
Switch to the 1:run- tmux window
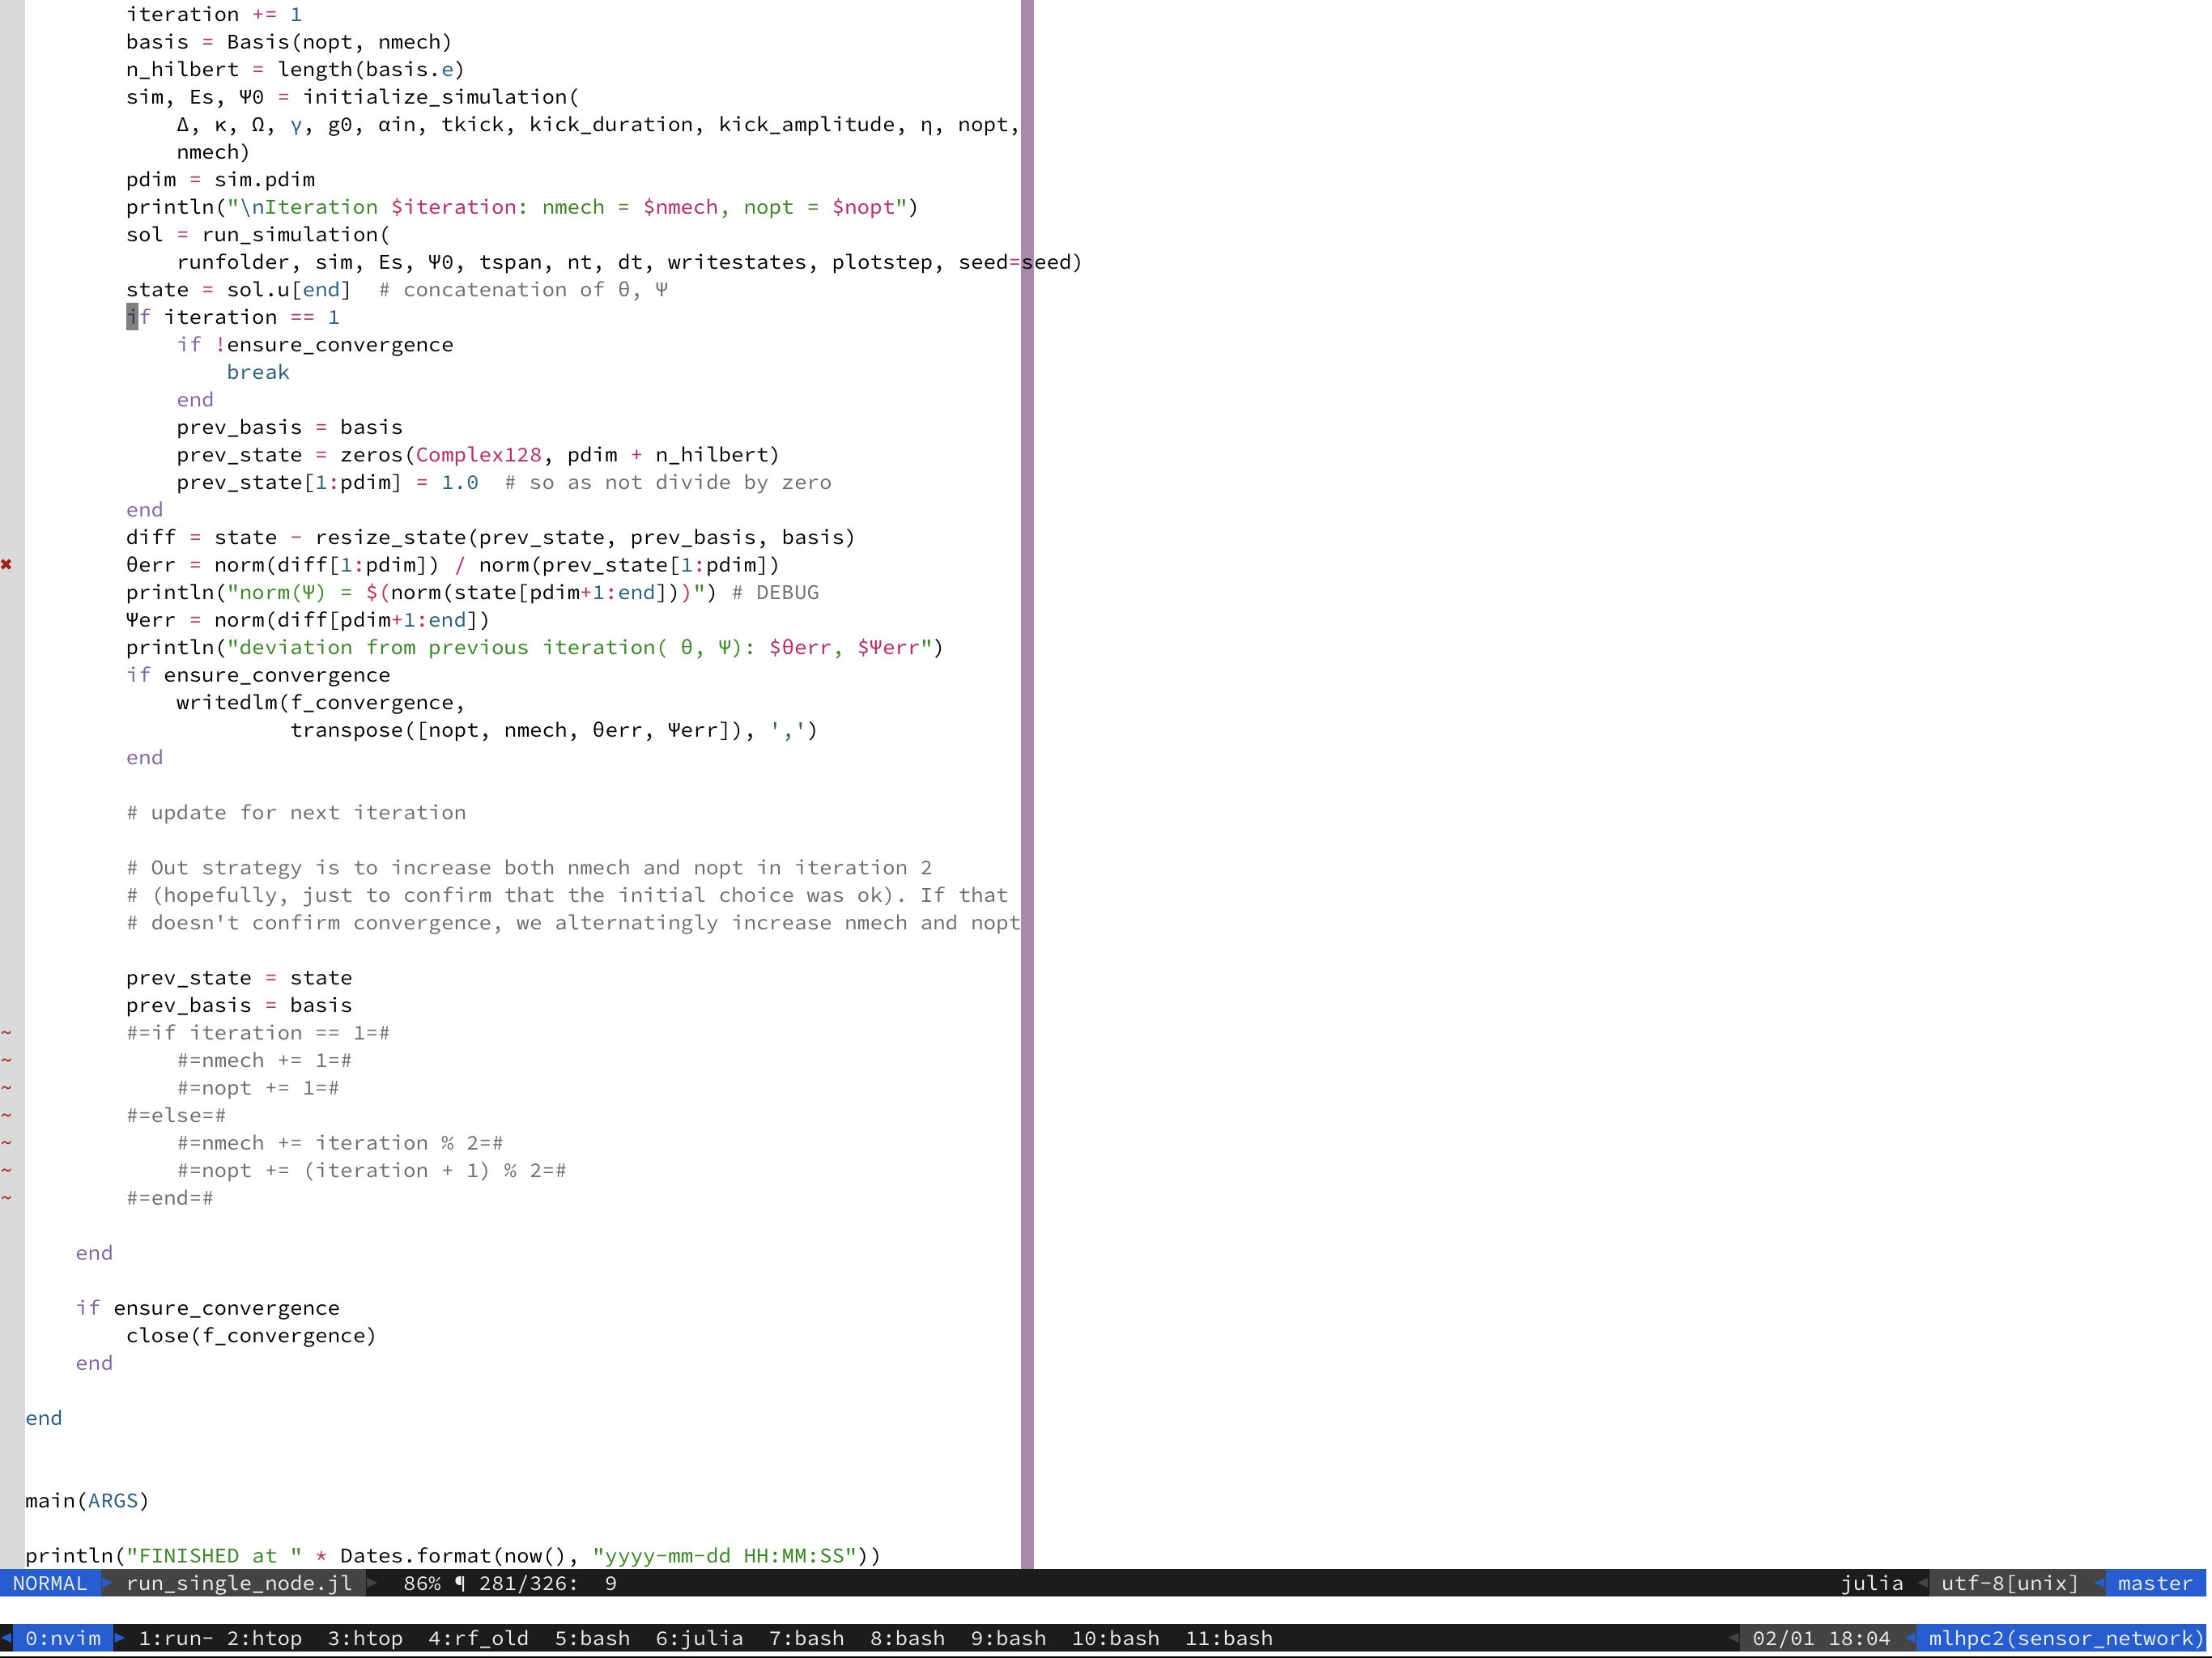[176, 1638]
